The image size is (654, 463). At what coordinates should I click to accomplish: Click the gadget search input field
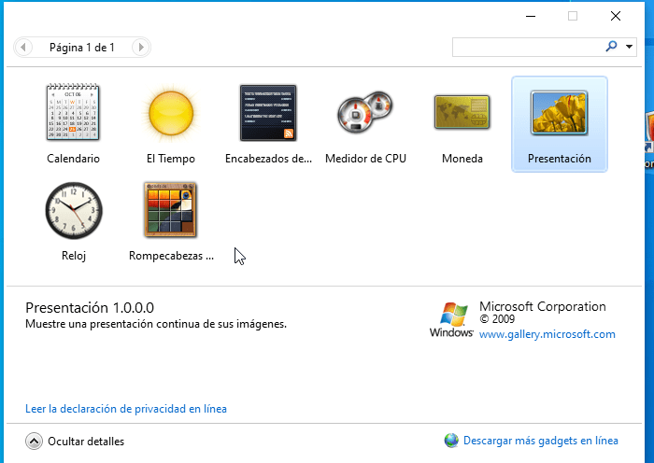527,46
